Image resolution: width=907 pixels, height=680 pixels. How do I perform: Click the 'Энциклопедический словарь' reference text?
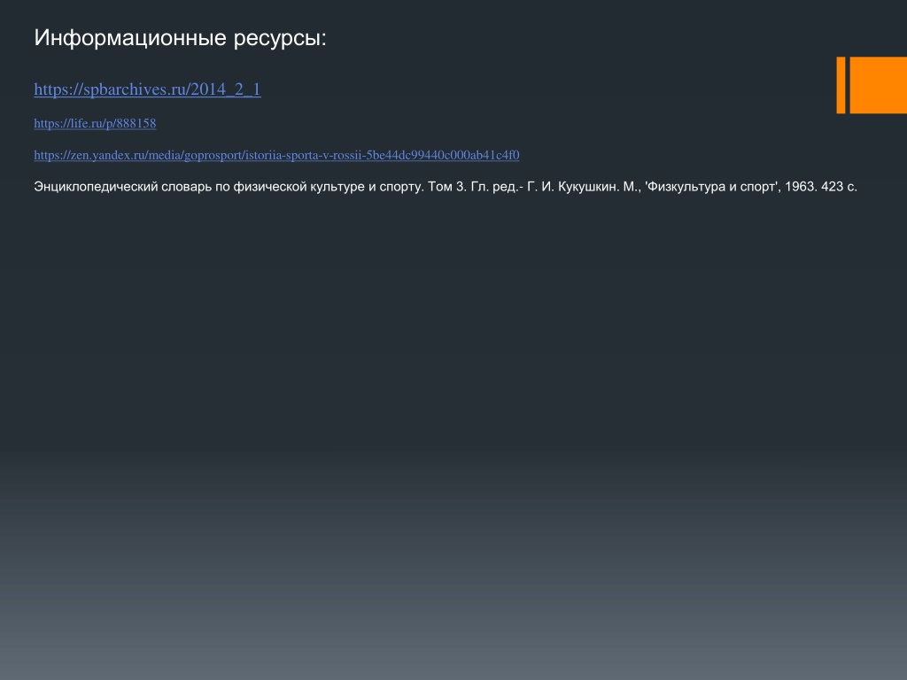click(446, 187)
